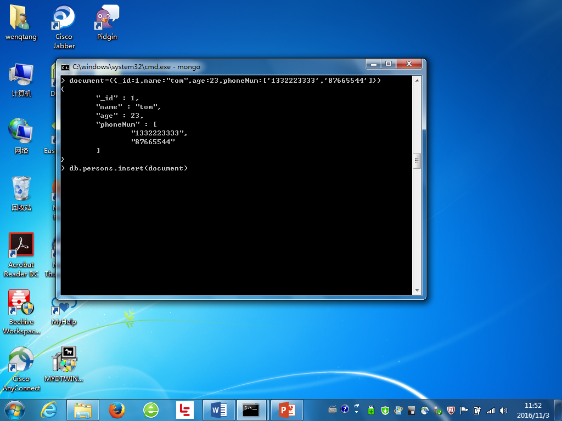Image resolution: width=562 pixels, height=421 pixels.
Task: Close the cmd.exe mongo window
Action: (x=409, y=64)
